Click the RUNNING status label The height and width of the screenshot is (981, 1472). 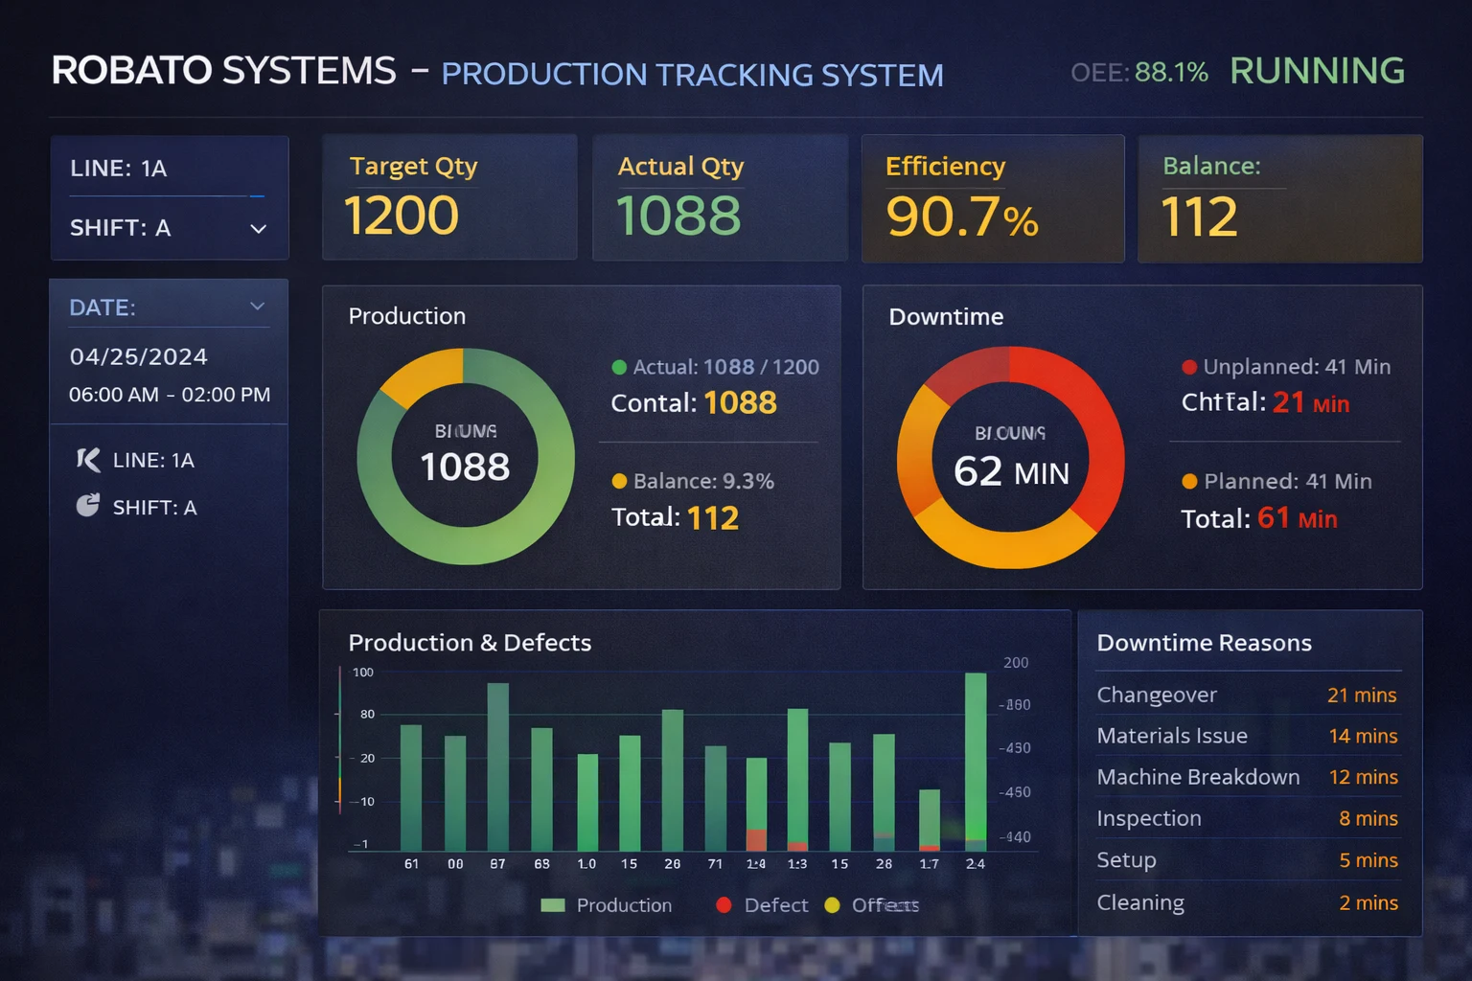1317,71
